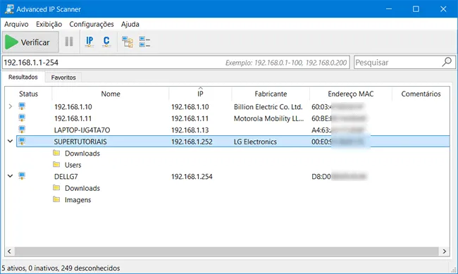
Task: Click the IP range input field
Action: coord(176,62)
